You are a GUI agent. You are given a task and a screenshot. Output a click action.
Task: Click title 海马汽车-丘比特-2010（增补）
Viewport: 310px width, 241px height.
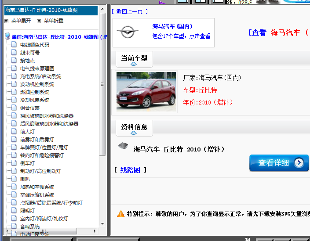[179, 149]
